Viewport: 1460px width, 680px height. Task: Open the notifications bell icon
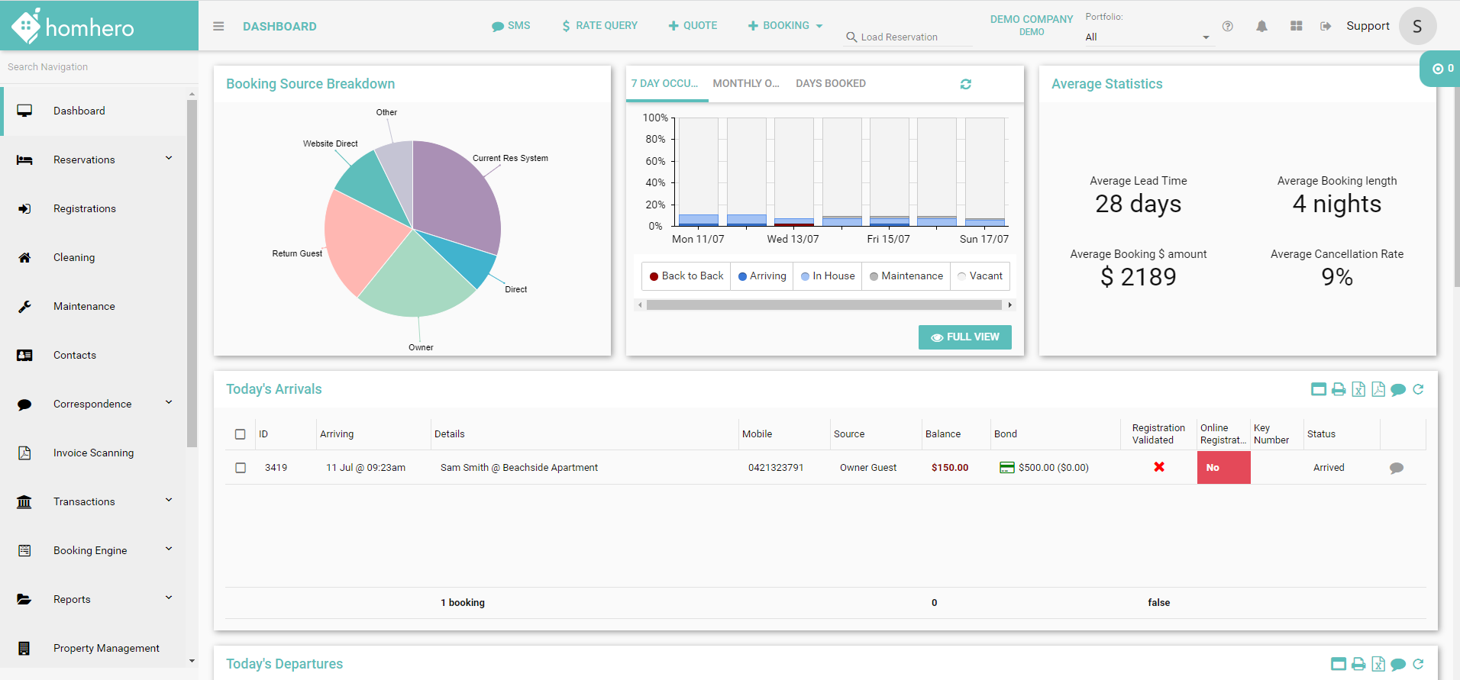[x=1261, y=26]
